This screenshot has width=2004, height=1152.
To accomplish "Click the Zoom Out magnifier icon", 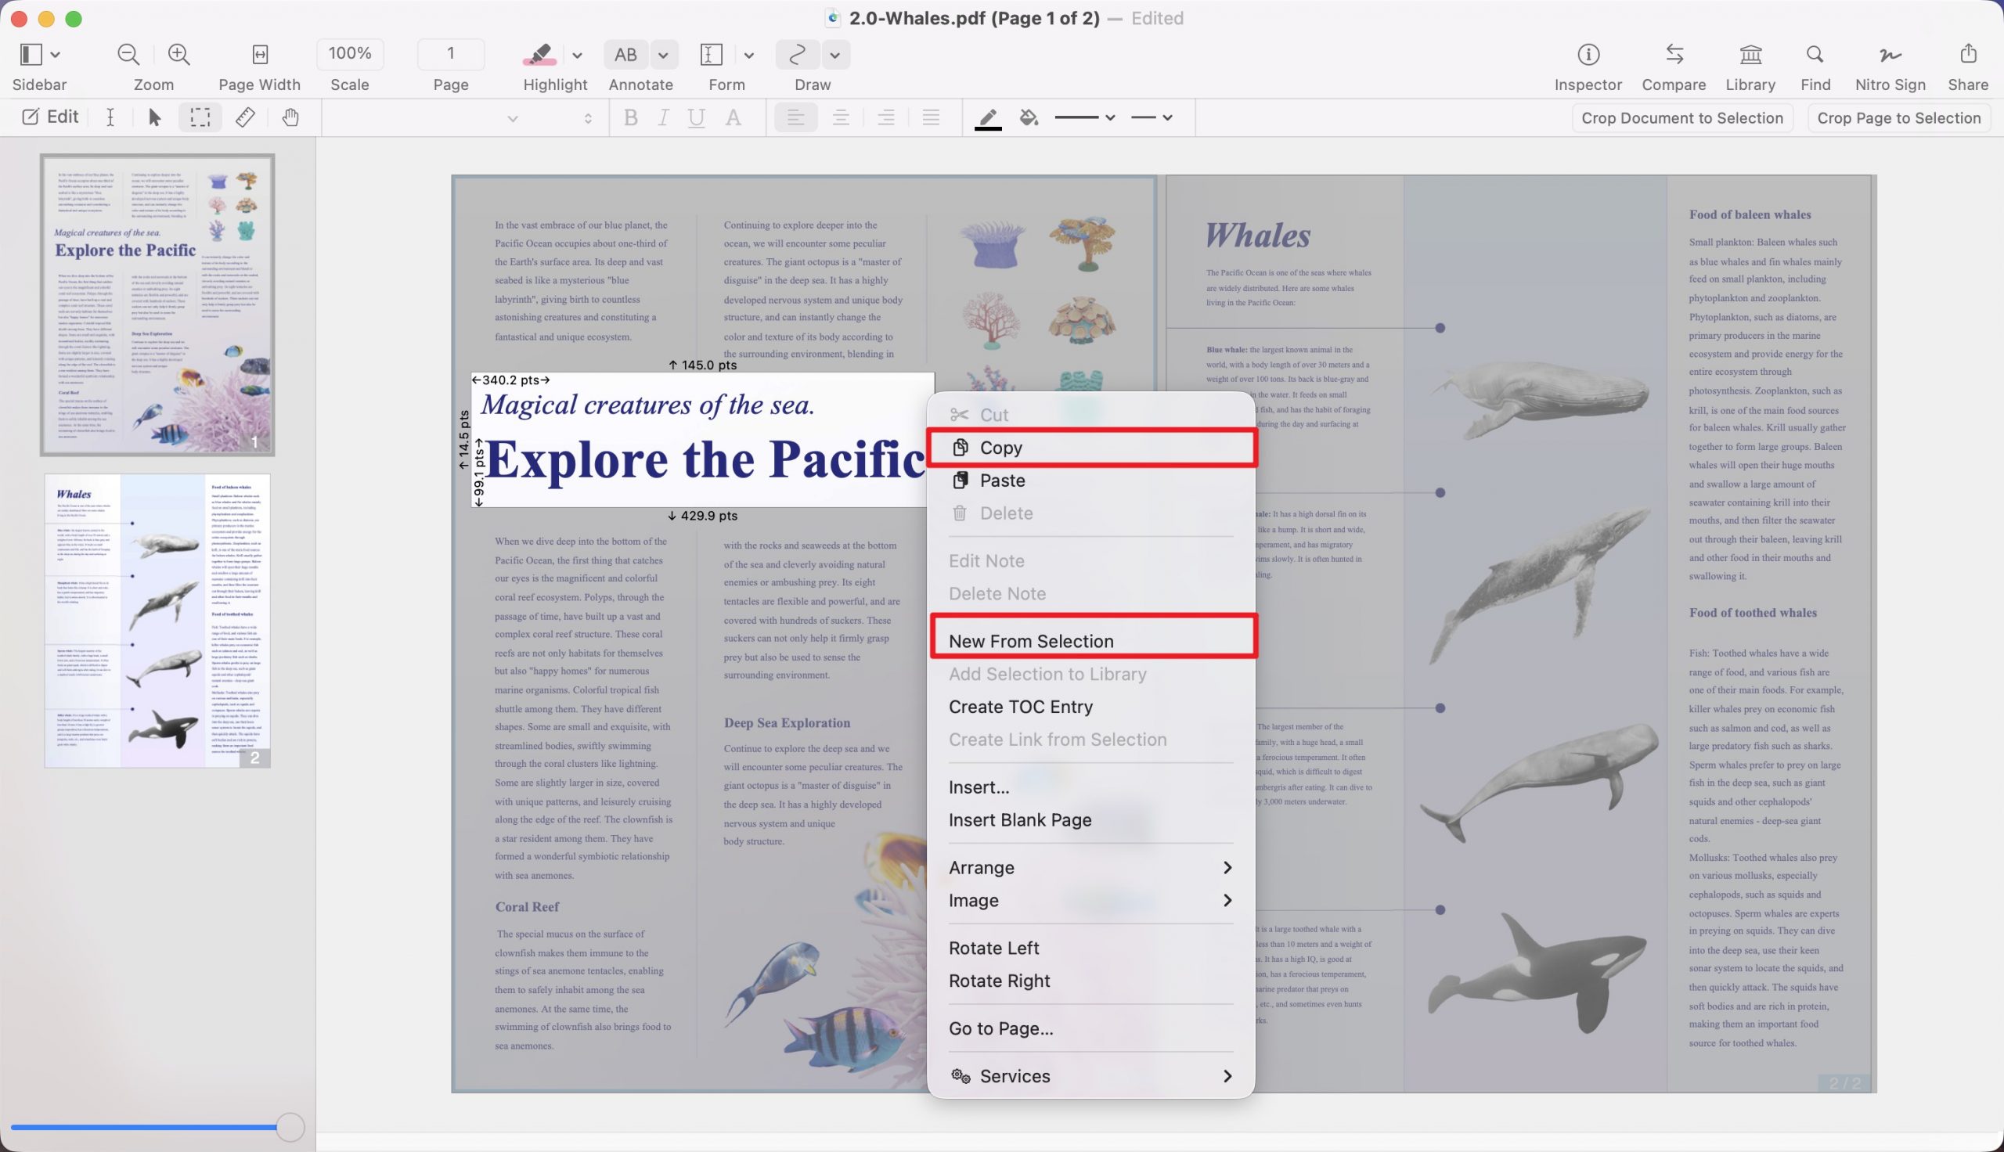I will pyautogui.click(x=128, y=55).
